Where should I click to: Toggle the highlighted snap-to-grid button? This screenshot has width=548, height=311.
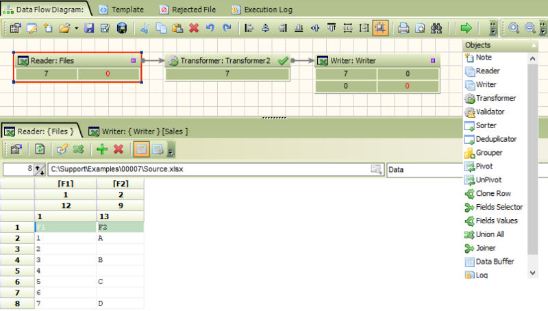coord(381,28)
